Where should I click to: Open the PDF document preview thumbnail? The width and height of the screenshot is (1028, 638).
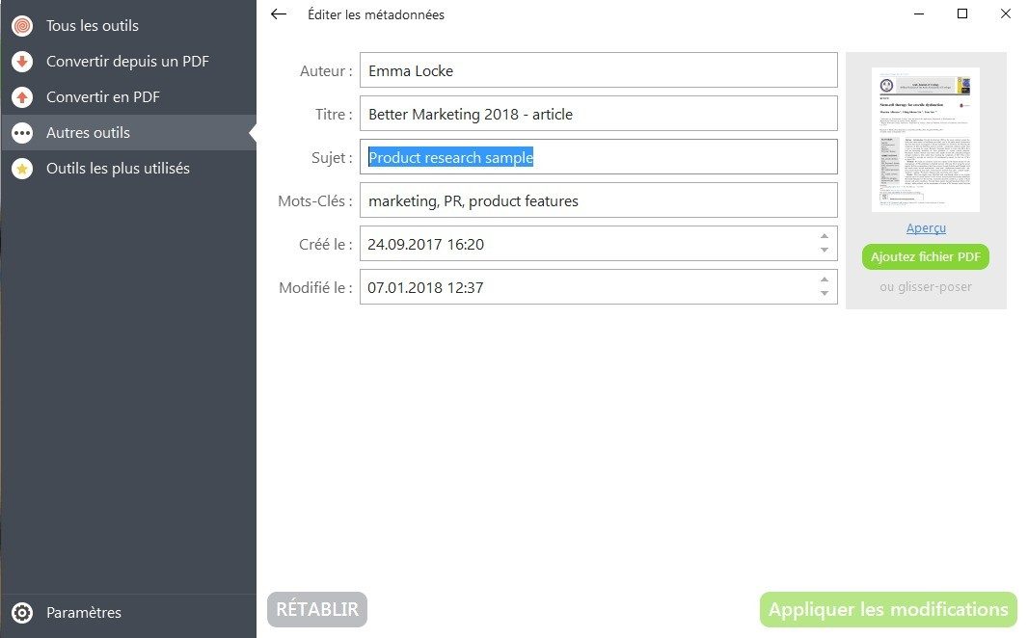coord(926,140)
